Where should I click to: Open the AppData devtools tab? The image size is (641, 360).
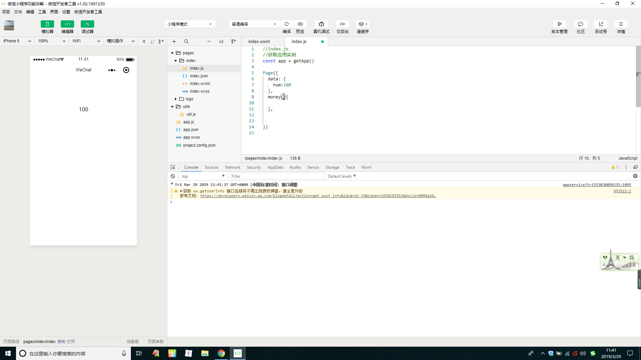click(275, 167)
